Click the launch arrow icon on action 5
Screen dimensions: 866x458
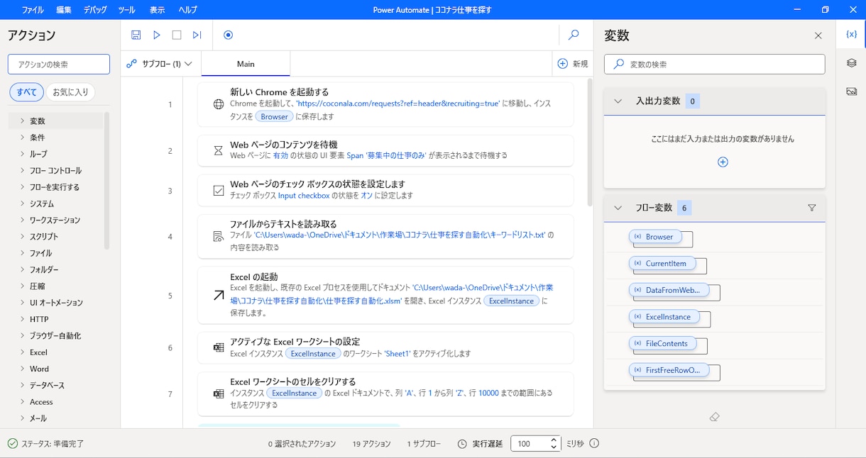coord(219,295)
